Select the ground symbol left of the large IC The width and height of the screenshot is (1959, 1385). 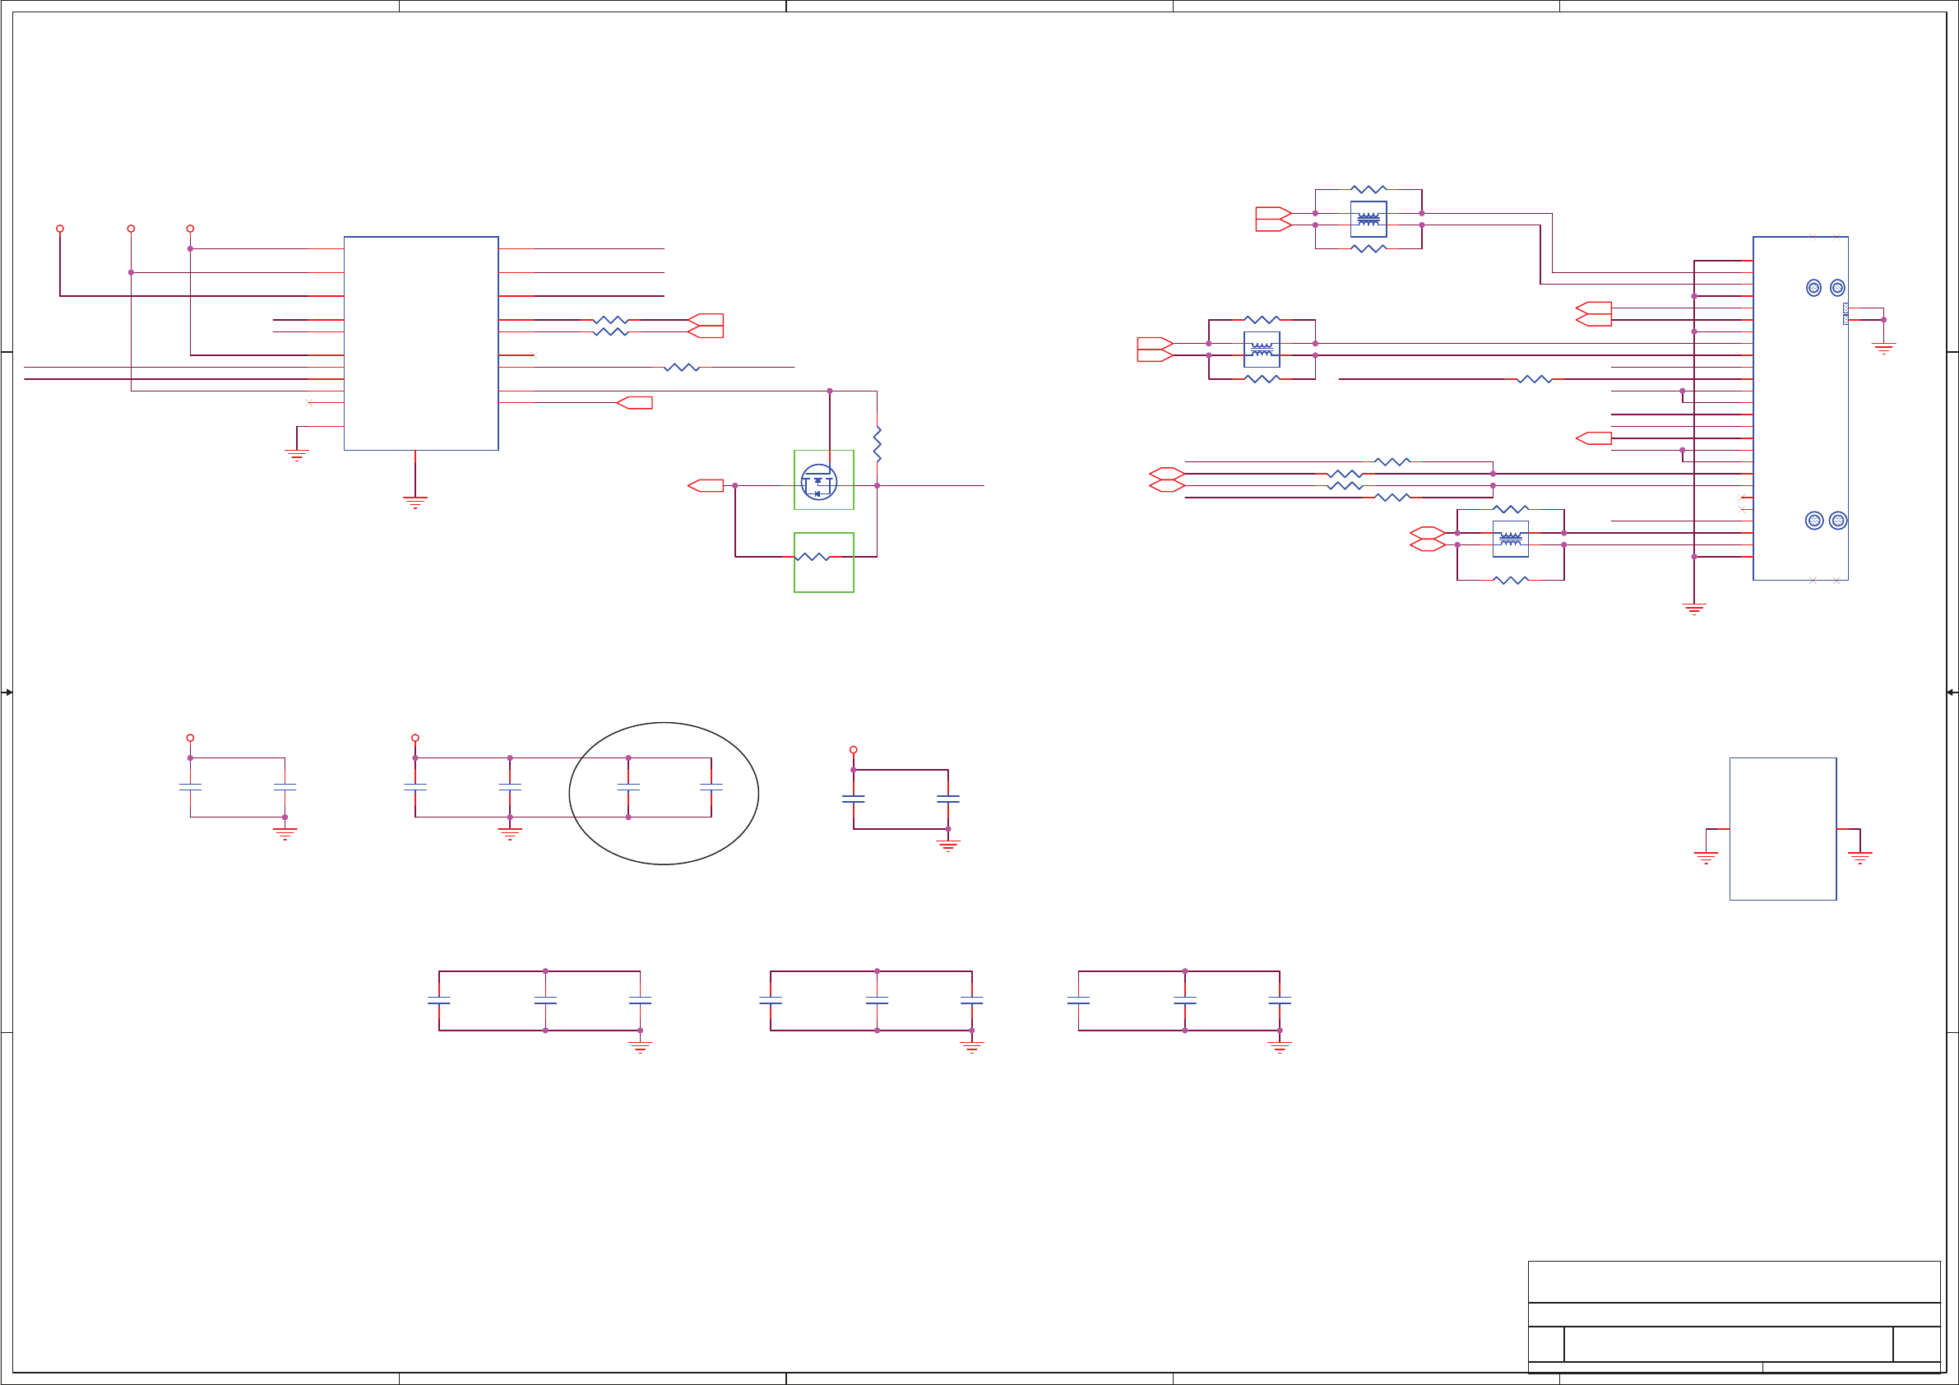point(296,456)
